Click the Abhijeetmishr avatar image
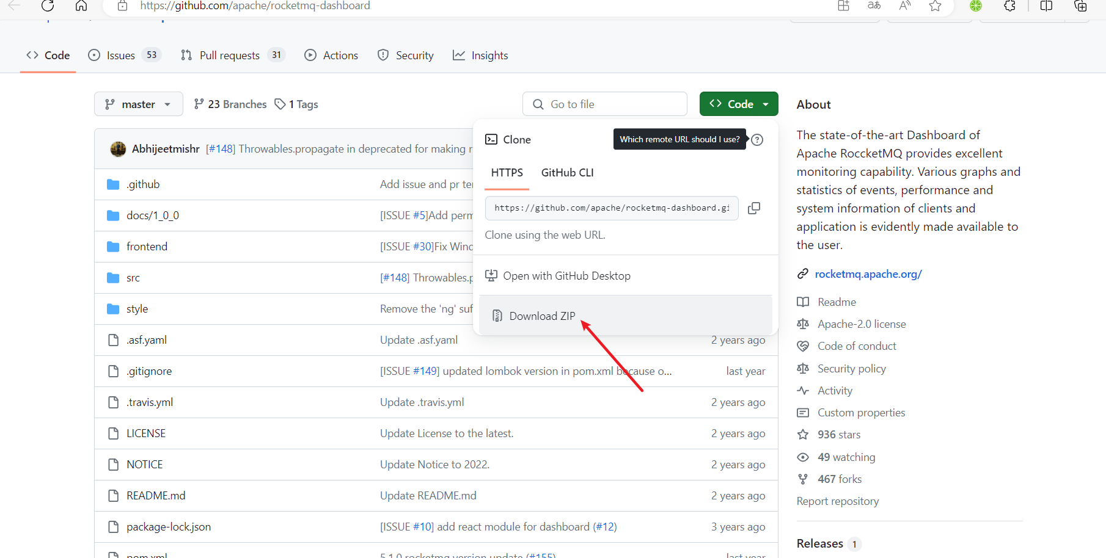1106x558 pixels. coord(118,149)
